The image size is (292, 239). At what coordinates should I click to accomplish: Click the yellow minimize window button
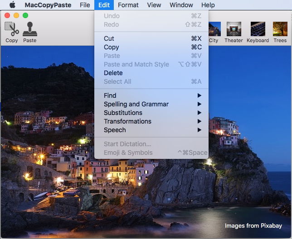pos(16,15)
